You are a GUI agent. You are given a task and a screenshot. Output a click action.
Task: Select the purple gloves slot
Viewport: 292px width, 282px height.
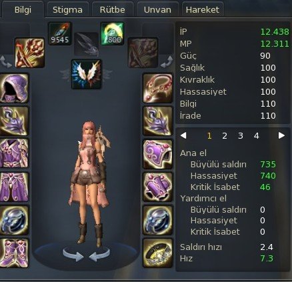coord(157,187)
